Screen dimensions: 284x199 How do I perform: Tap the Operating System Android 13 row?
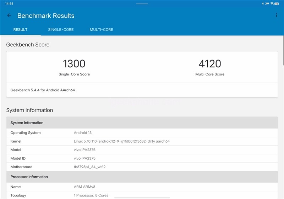(x=142, y=133)
